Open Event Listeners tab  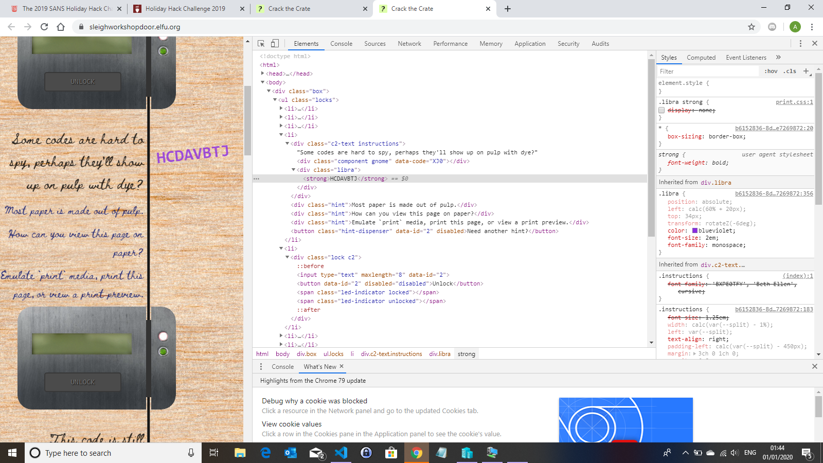pyautogui.click(x=746, y=58)
